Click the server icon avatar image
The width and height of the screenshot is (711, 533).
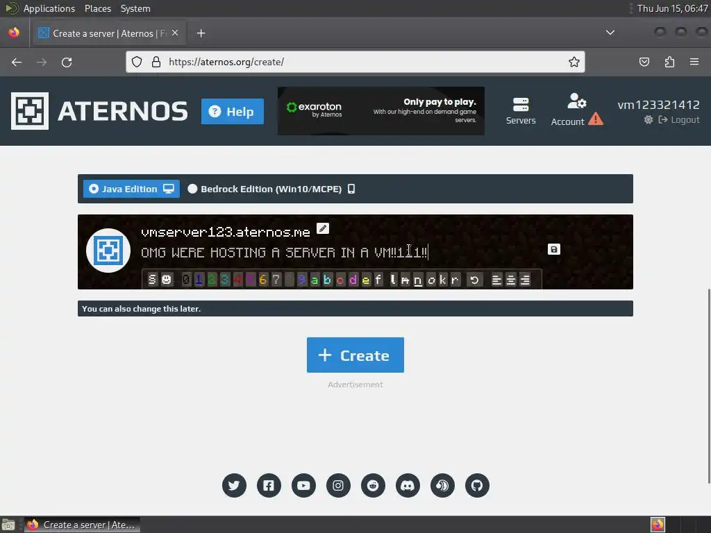tap(108, 250)
